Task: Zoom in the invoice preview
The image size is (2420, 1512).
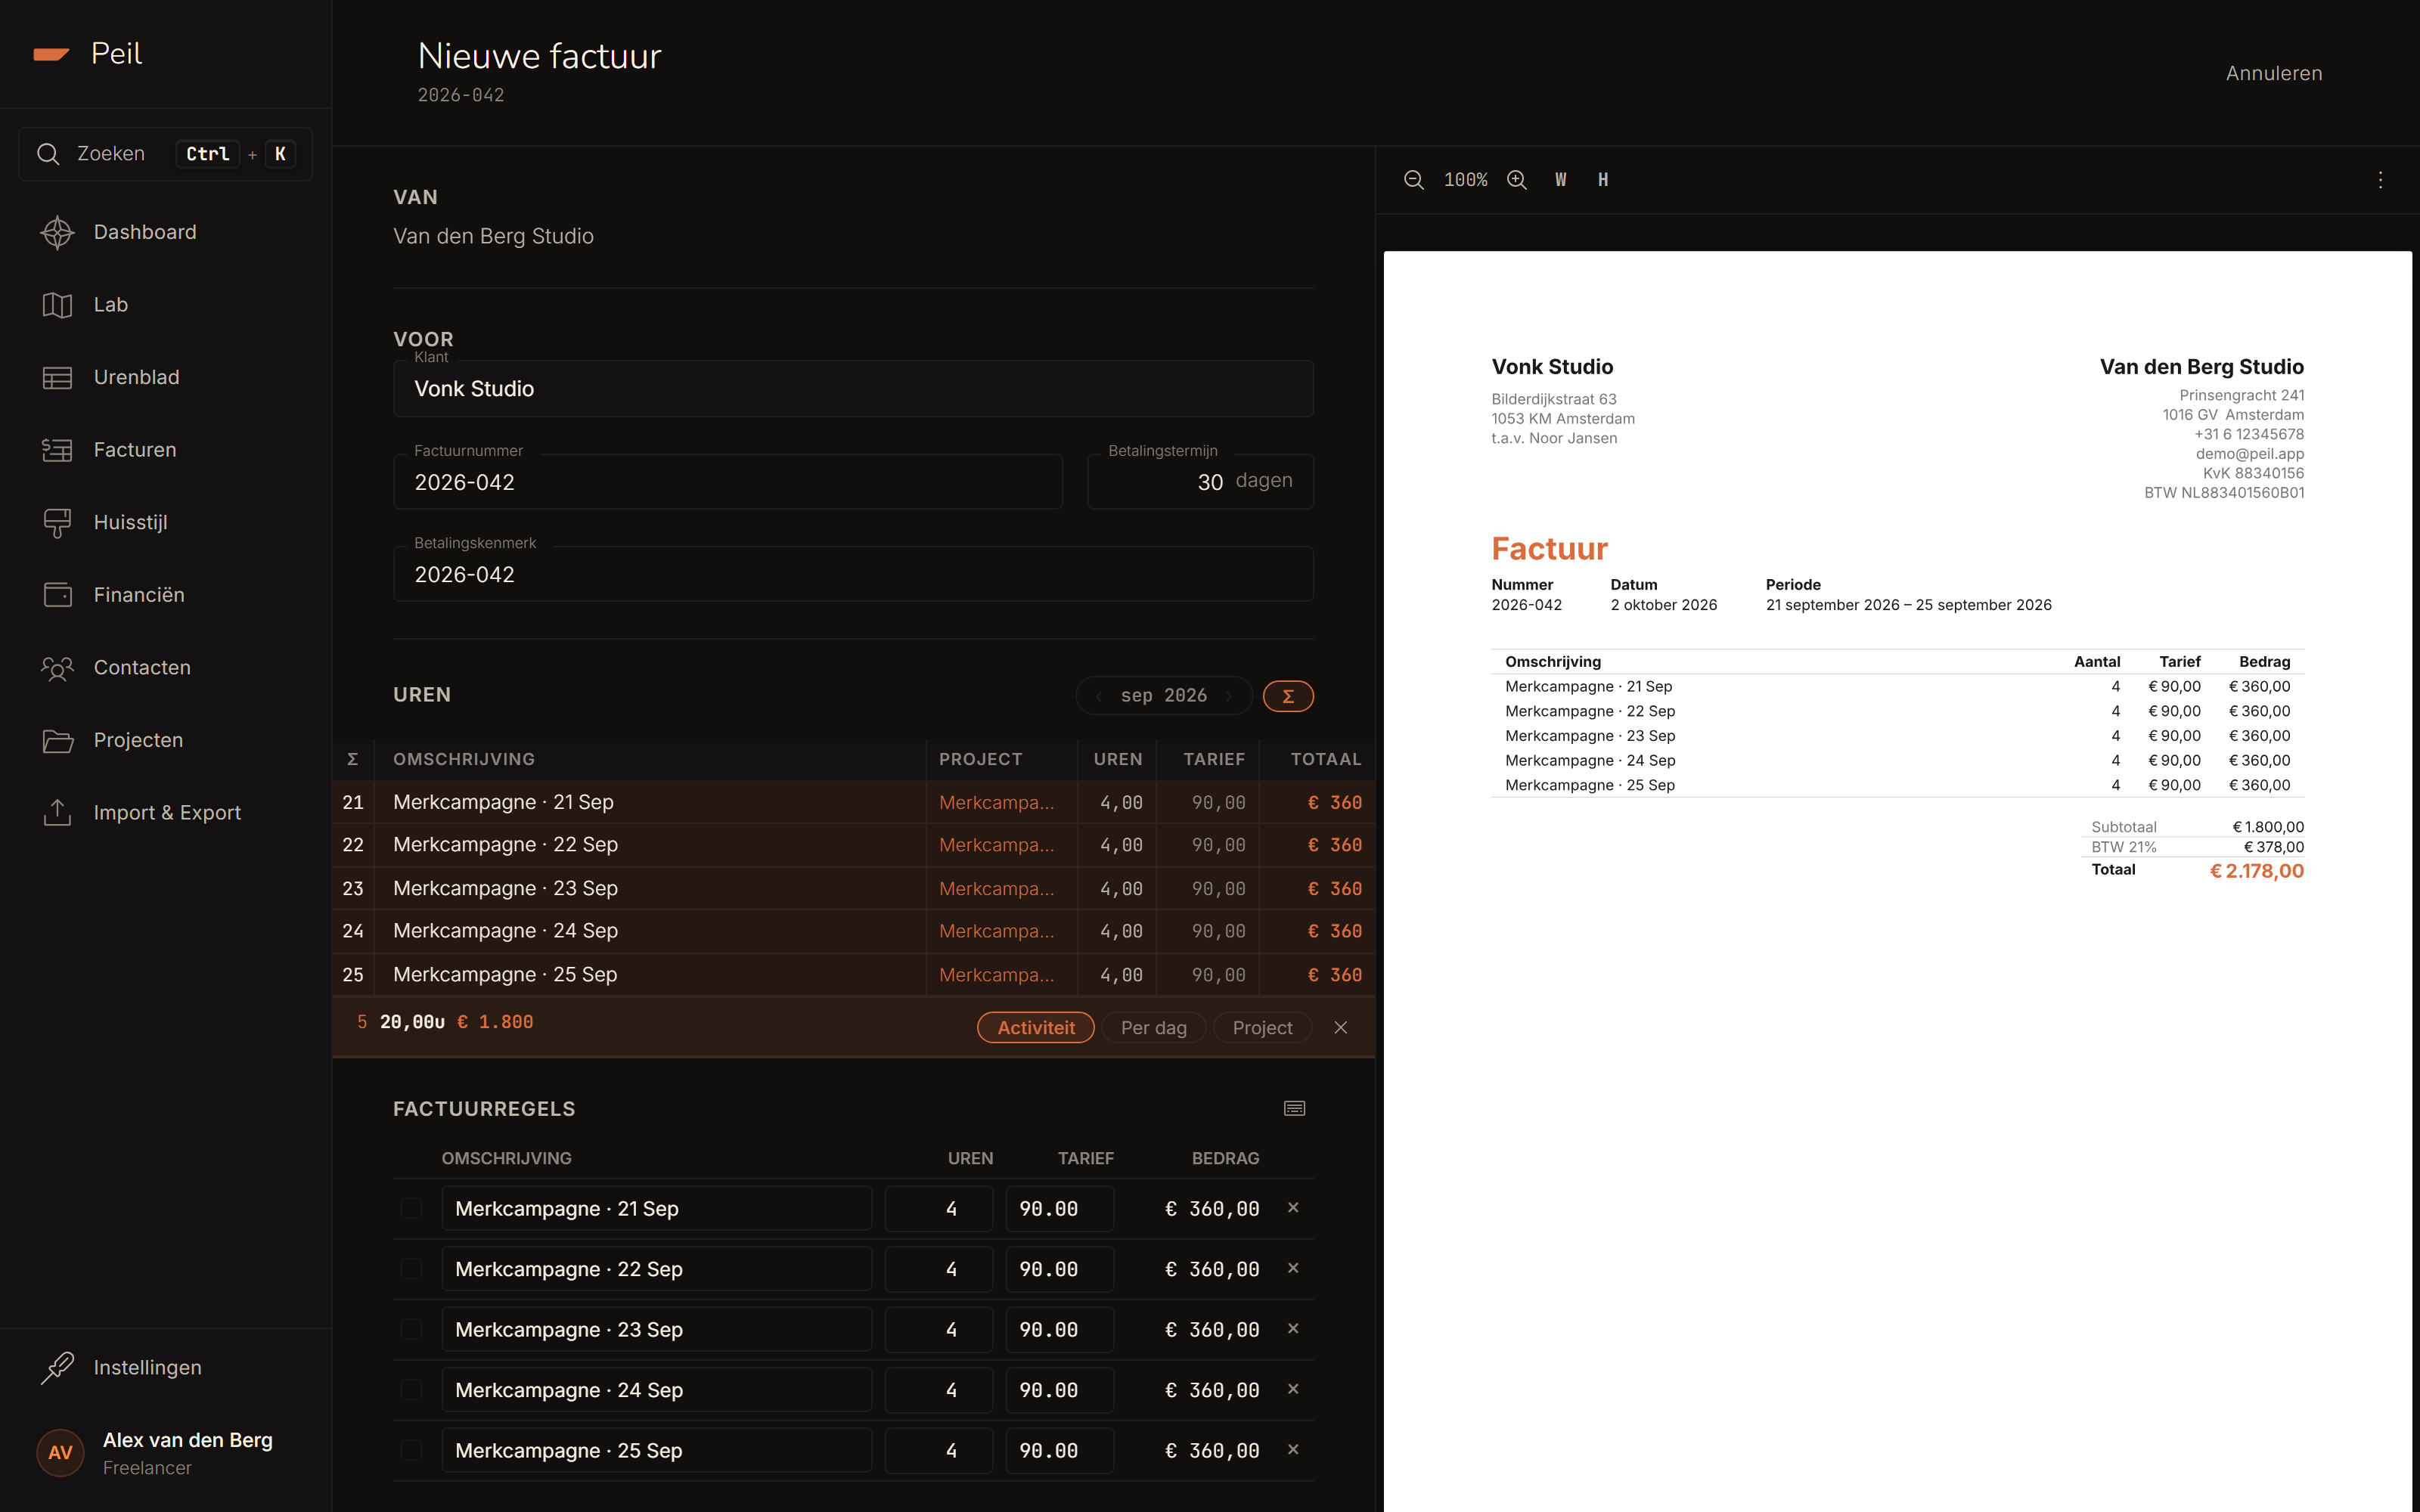Action: tap(1517, 180)
